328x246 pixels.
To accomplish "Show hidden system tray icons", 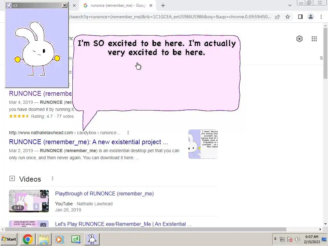I will pyautogui.click(x=275, y=239).
